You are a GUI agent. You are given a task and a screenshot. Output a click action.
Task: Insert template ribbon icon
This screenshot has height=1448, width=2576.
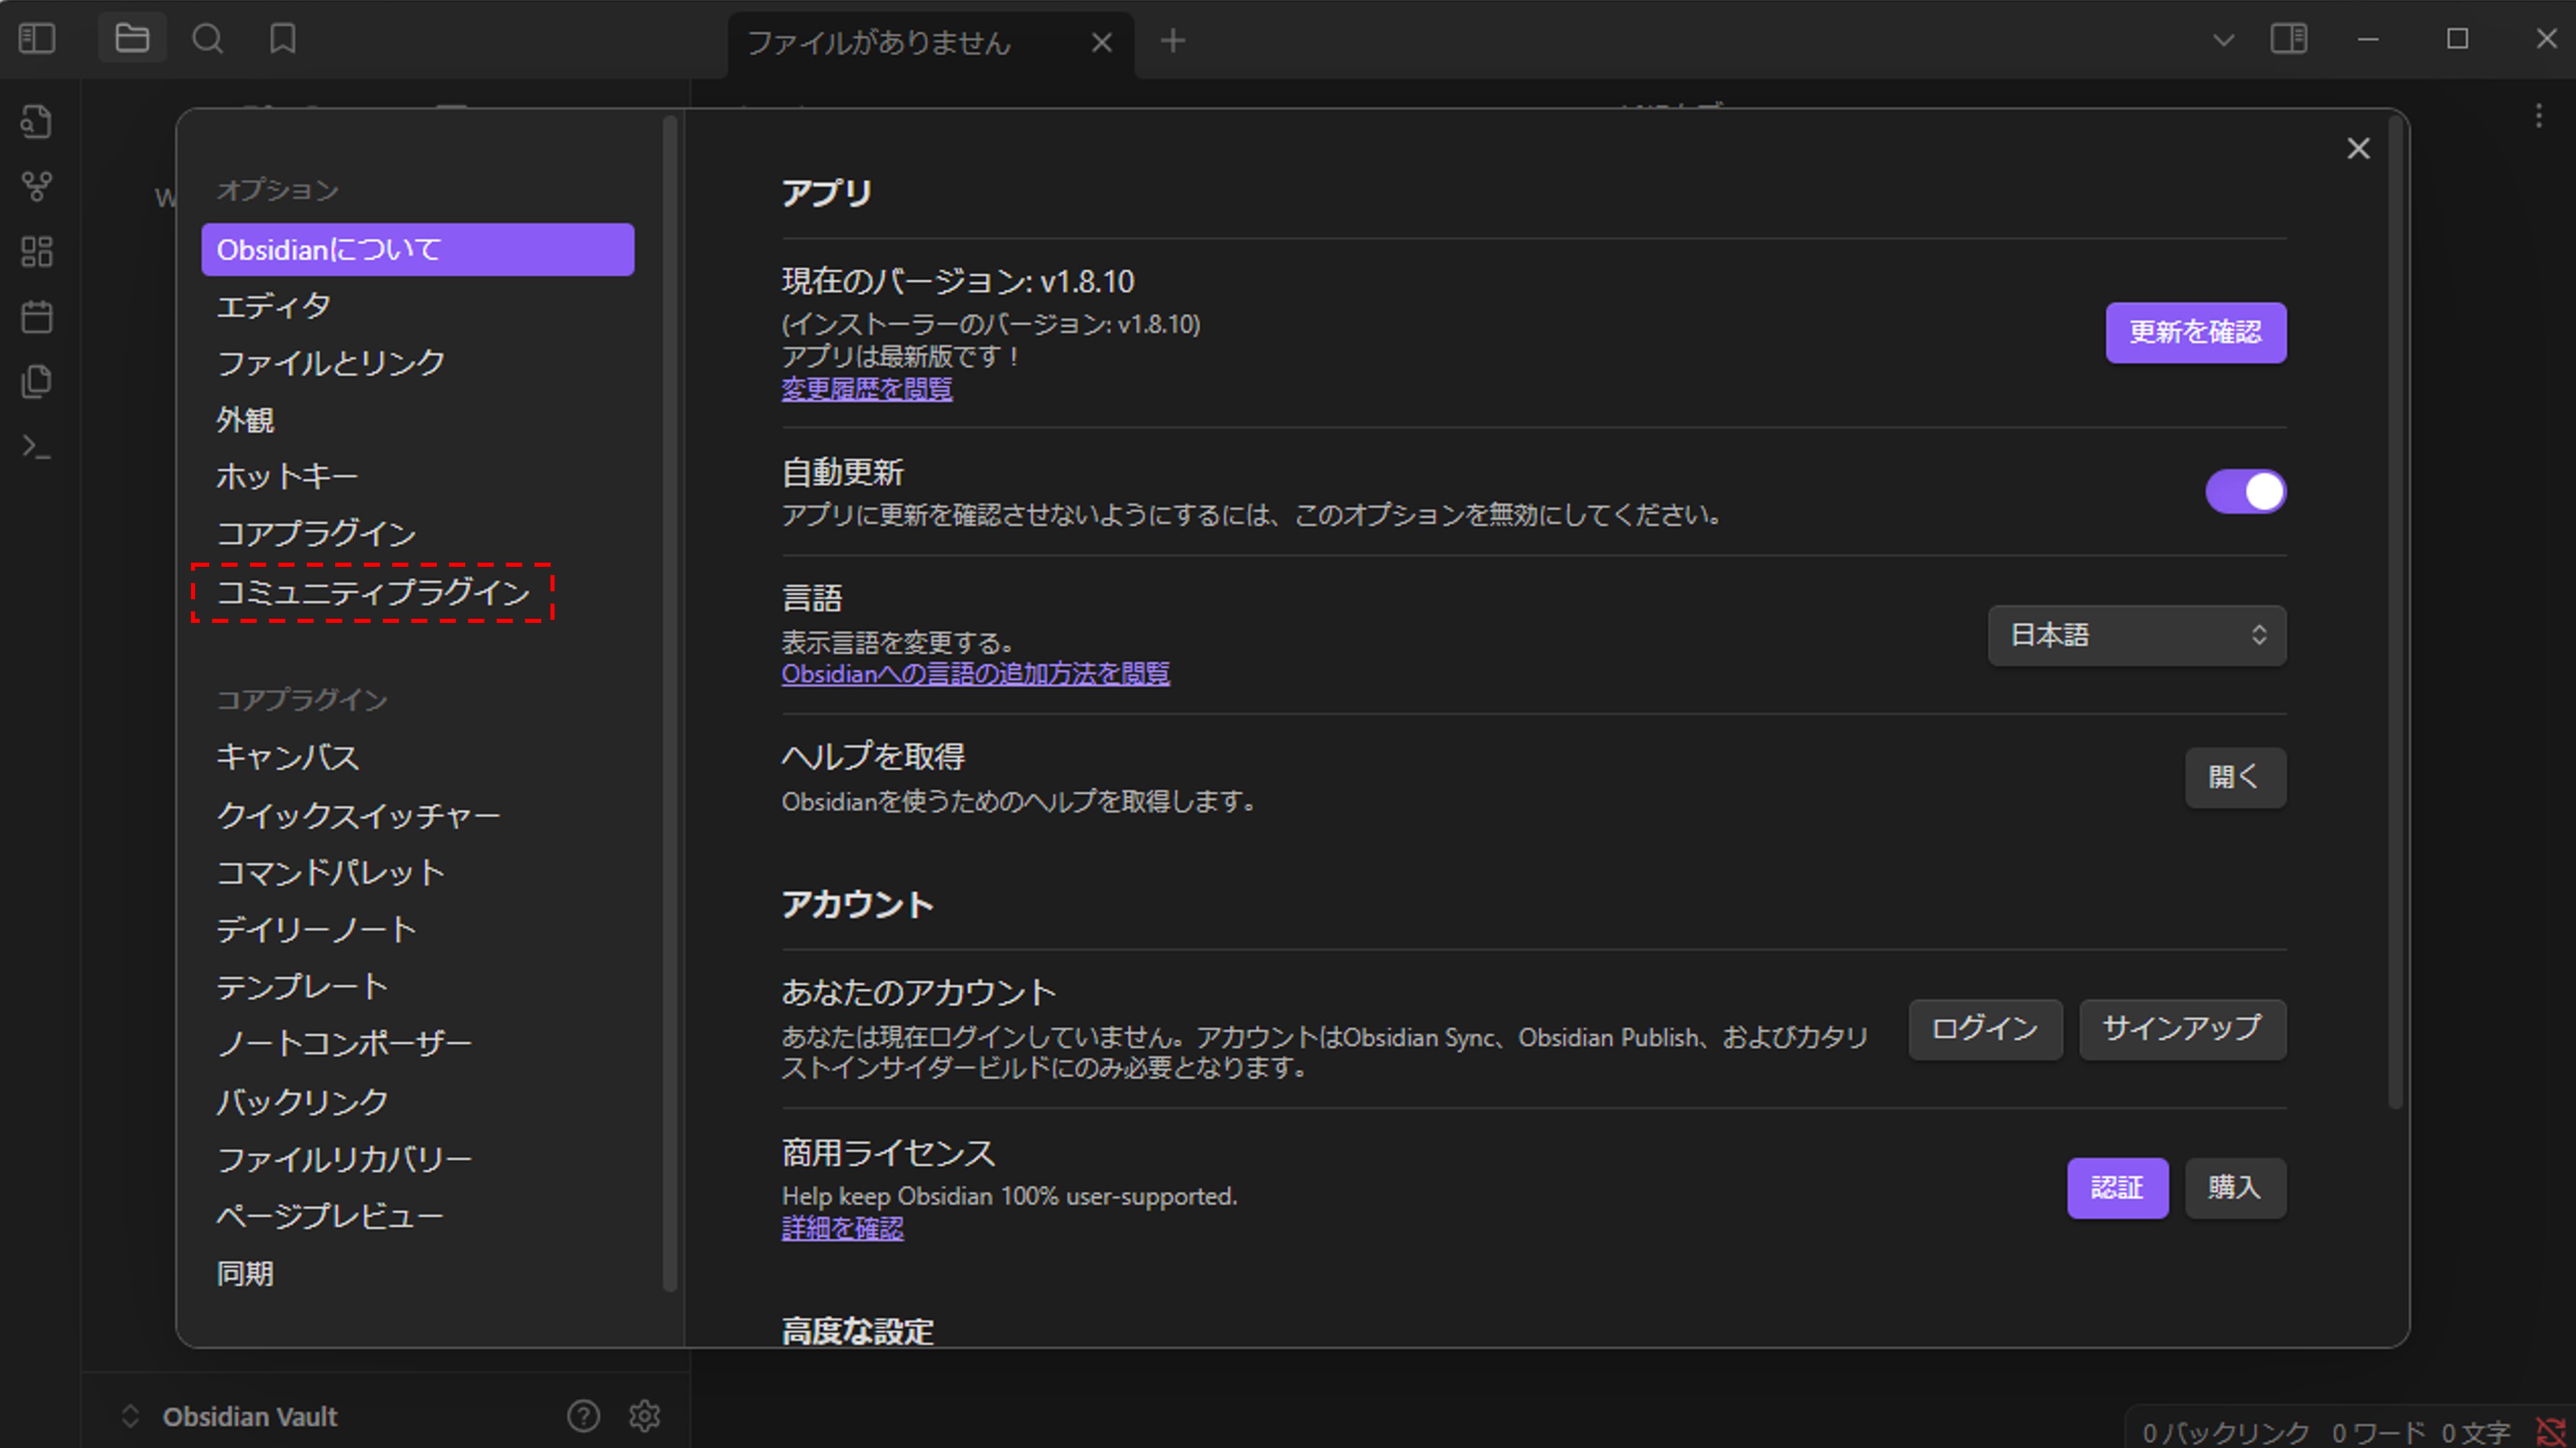[37, 382]
